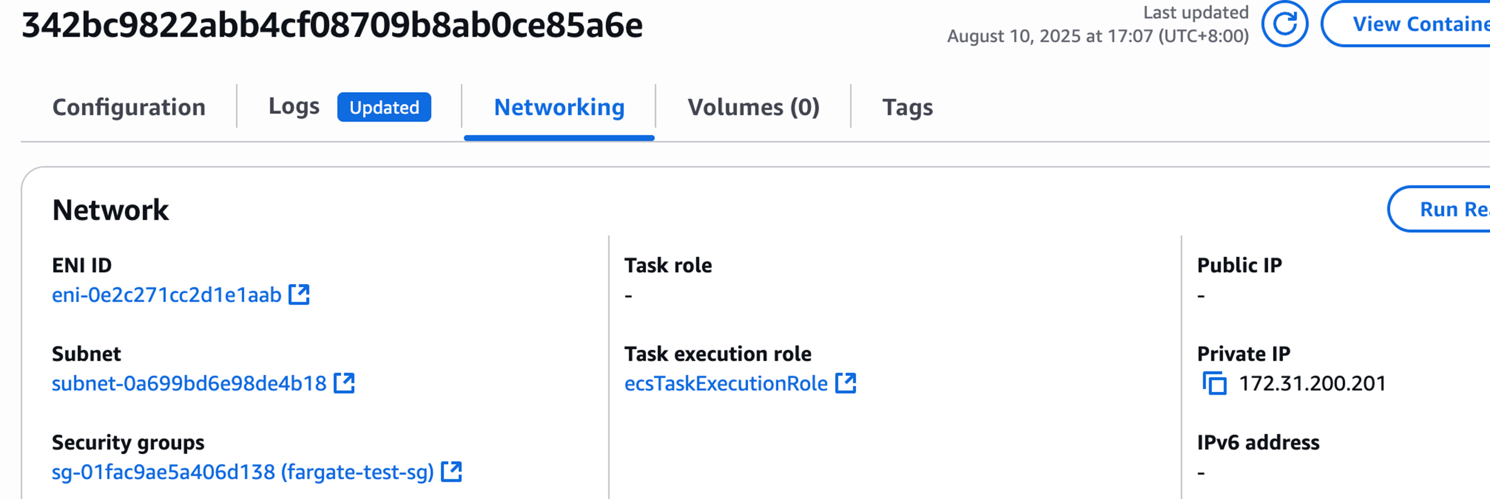This screenshot has height=499, width=1490.
Task: Click the refresh icon near Last updated
Action: (x=1284, y=24)
